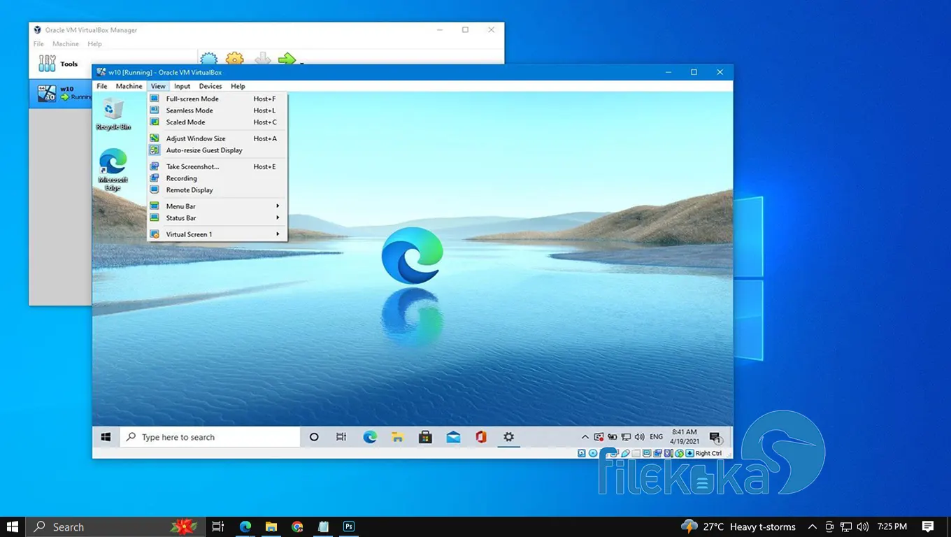Open File Explorer on host taskbar

[271, 527]
